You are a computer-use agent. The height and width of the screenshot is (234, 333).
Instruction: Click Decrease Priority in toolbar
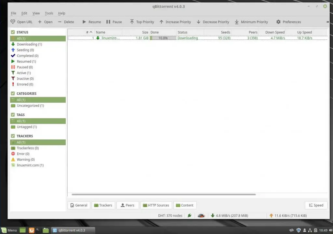coord(213,22)
